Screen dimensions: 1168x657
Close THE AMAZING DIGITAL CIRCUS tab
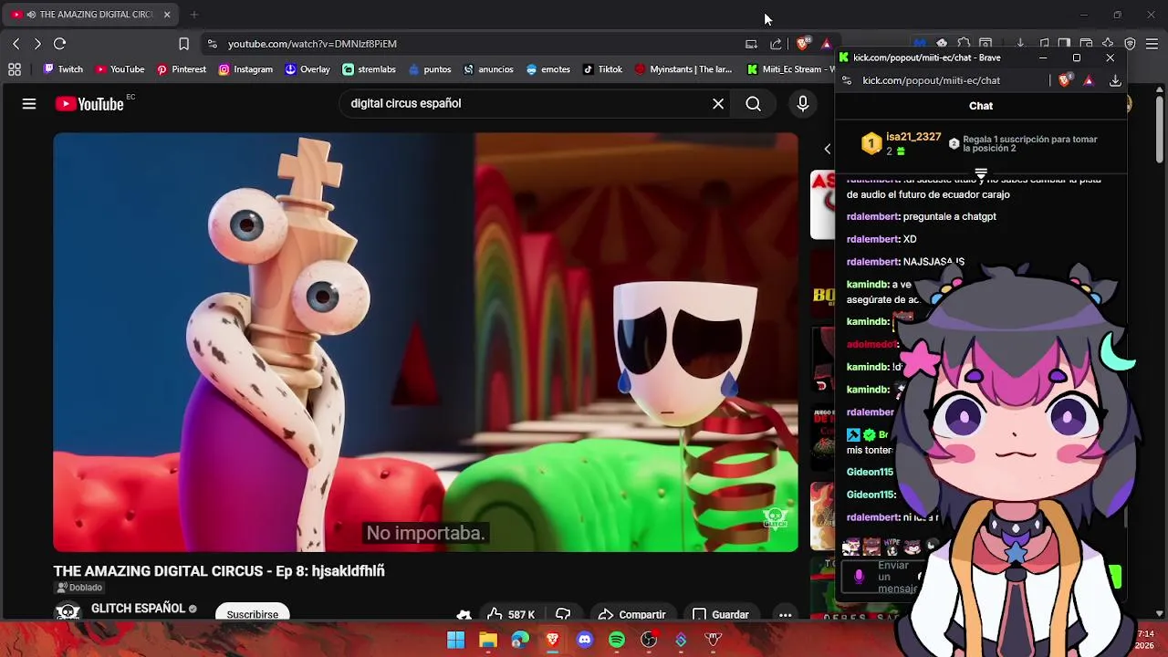pyautogui.click(x=167, y=15)
